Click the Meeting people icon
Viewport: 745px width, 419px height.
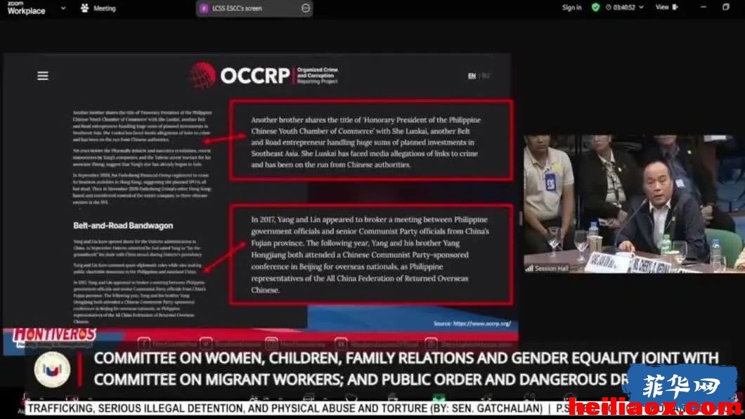tap(84, 8)
